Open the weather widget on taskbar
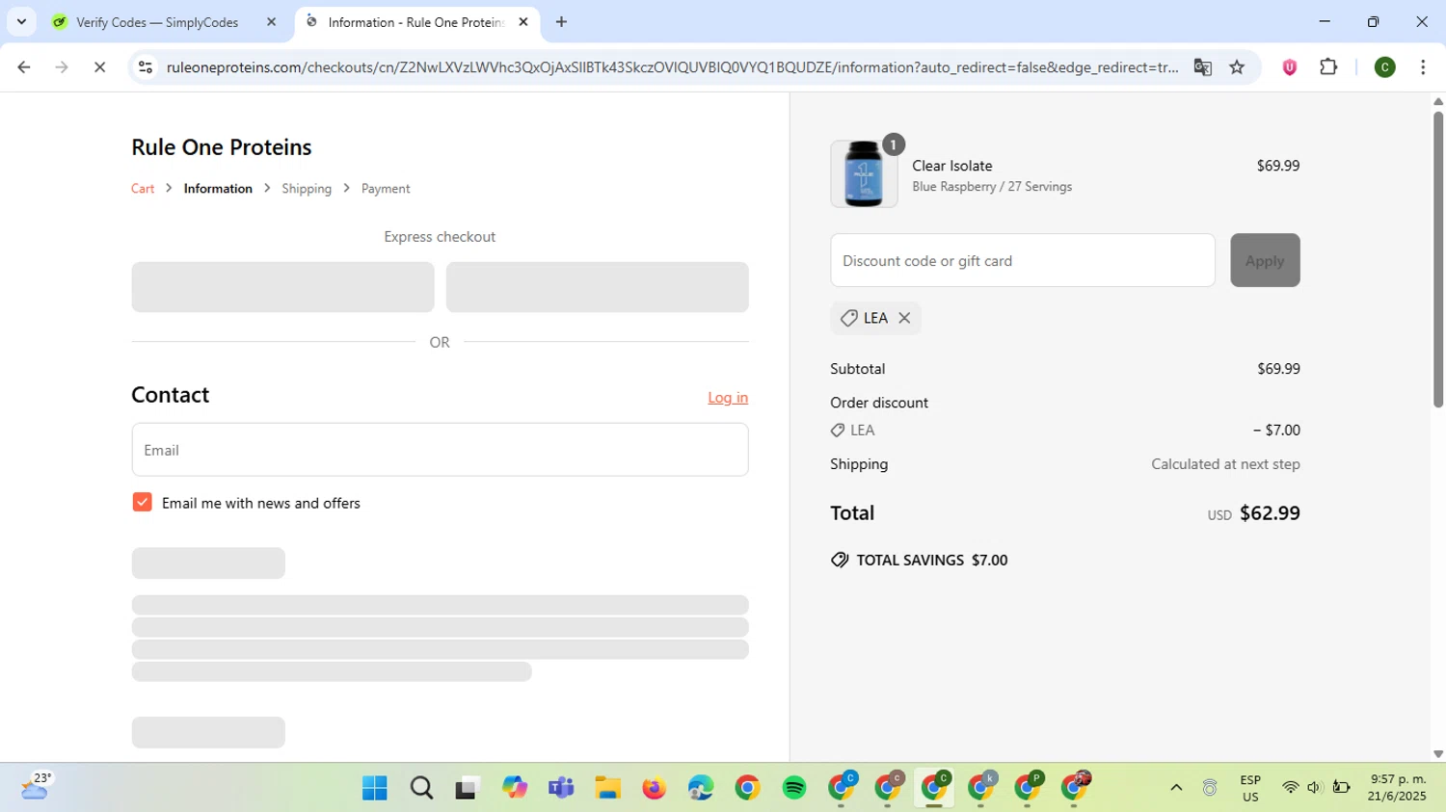 [35, 787]
